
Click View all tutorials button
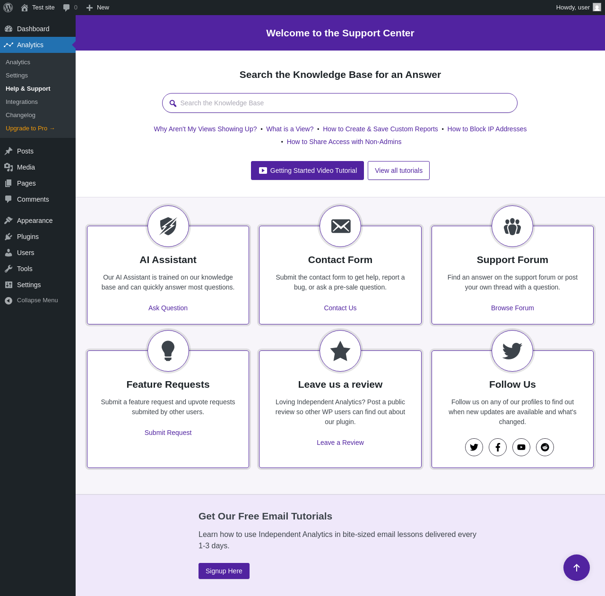[398, 170]
